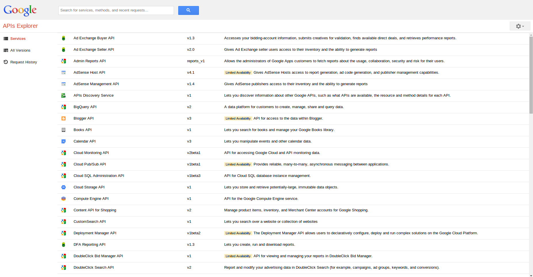Click the Books API icon
The image size is (533, 277).
click(x=64, y=130)
